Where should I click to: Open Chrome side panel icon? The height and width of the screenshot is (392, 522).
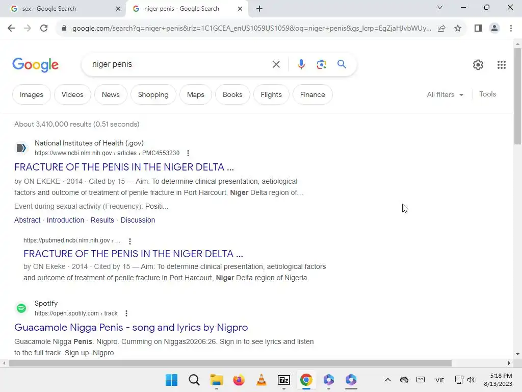478,29
